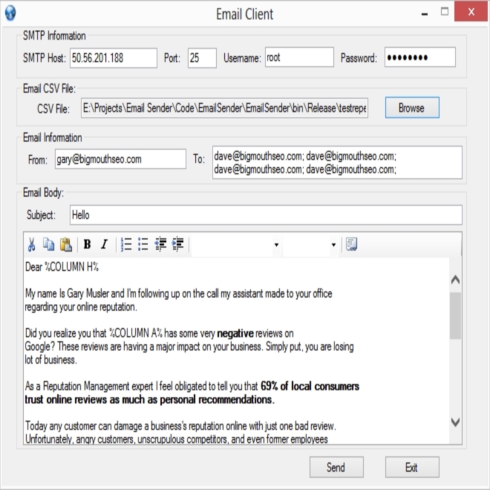Edit the Username field
The height and width of the screenshot is (490, 490).
click(300, 57)
